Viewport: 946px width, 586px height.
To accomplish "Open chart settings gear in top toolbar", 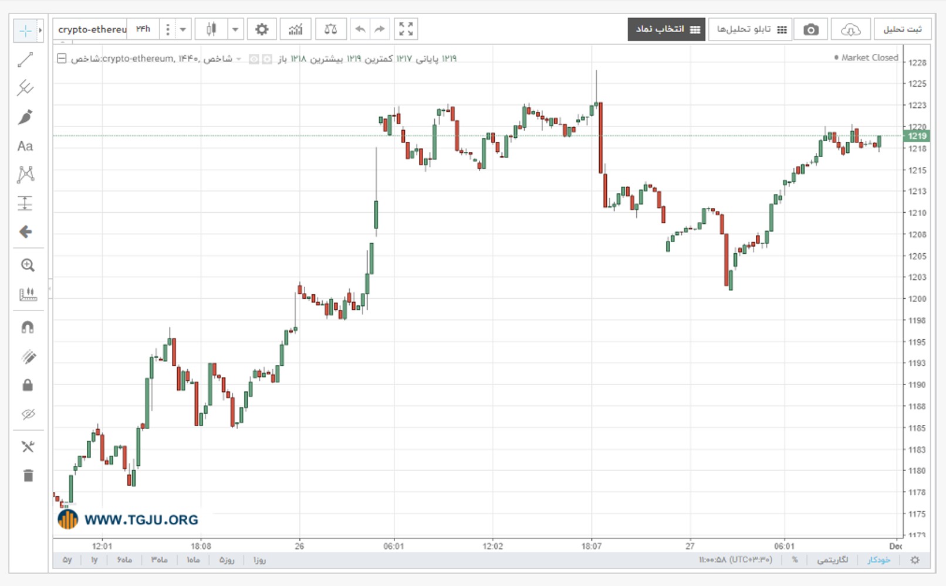I will pos(262,29).
